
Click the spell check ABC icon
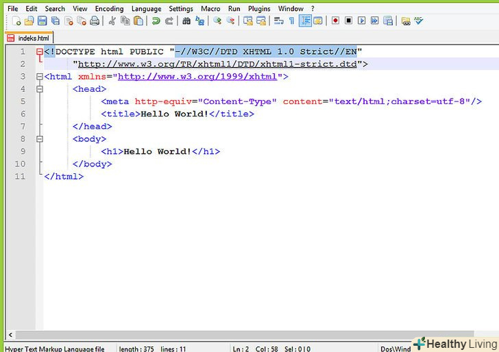click(x=419, y=21)
